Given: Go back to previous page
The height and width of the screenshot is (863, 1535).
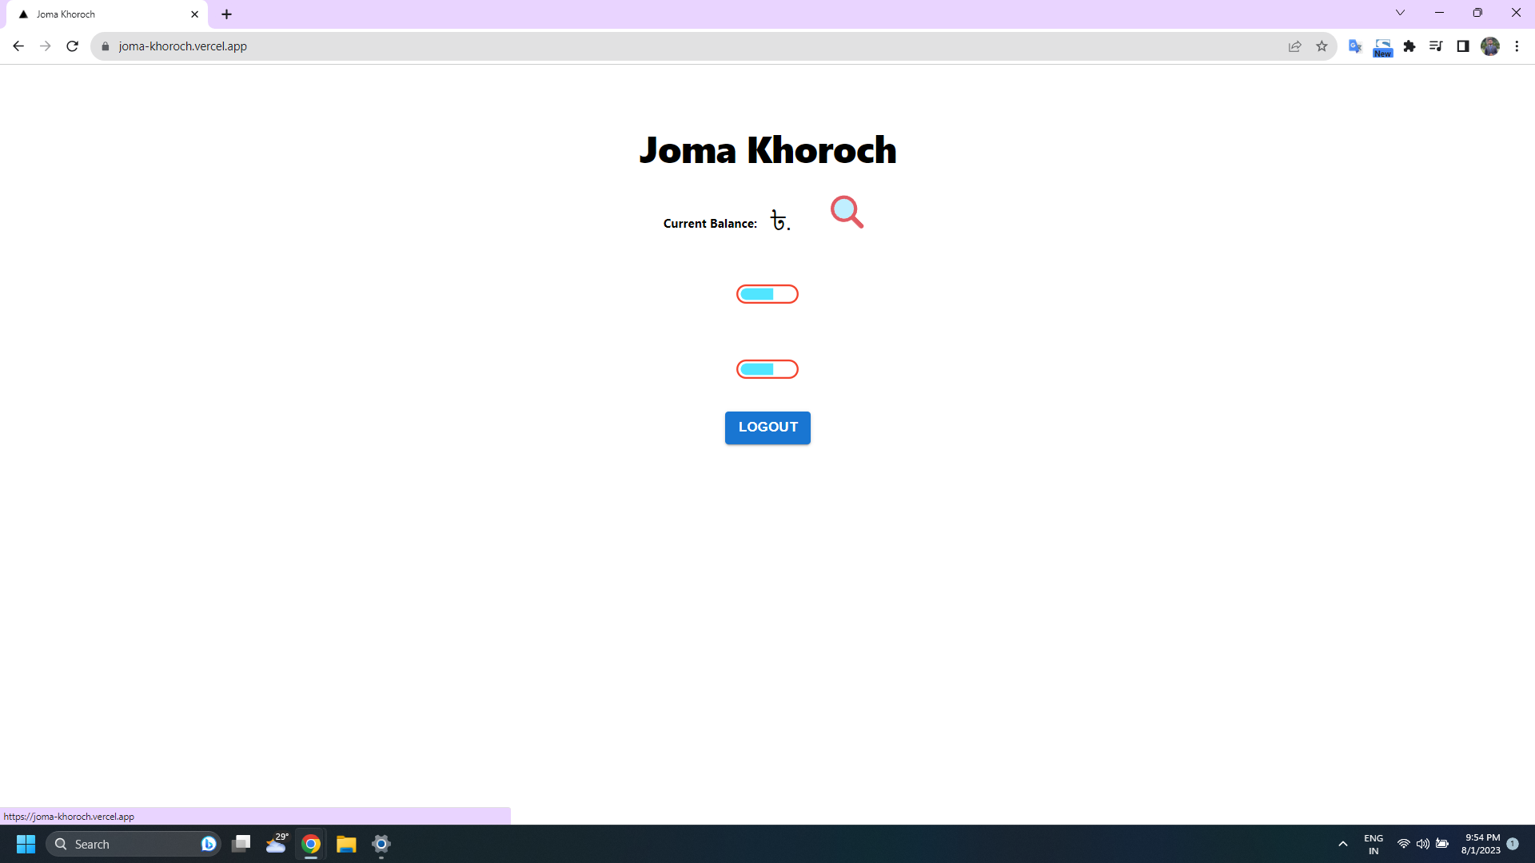Looking at the screenshot, I should coord(18,46).
